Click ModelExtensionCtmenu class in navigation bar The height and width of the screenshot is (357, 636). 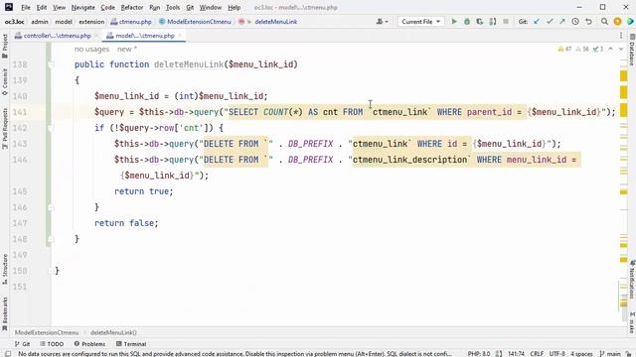[x=195, y=22]
